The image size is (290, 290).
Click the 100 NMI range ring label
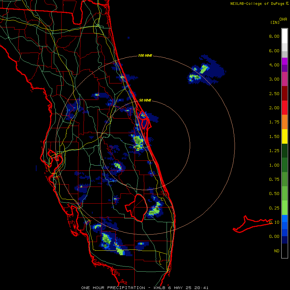coord(145,55)
